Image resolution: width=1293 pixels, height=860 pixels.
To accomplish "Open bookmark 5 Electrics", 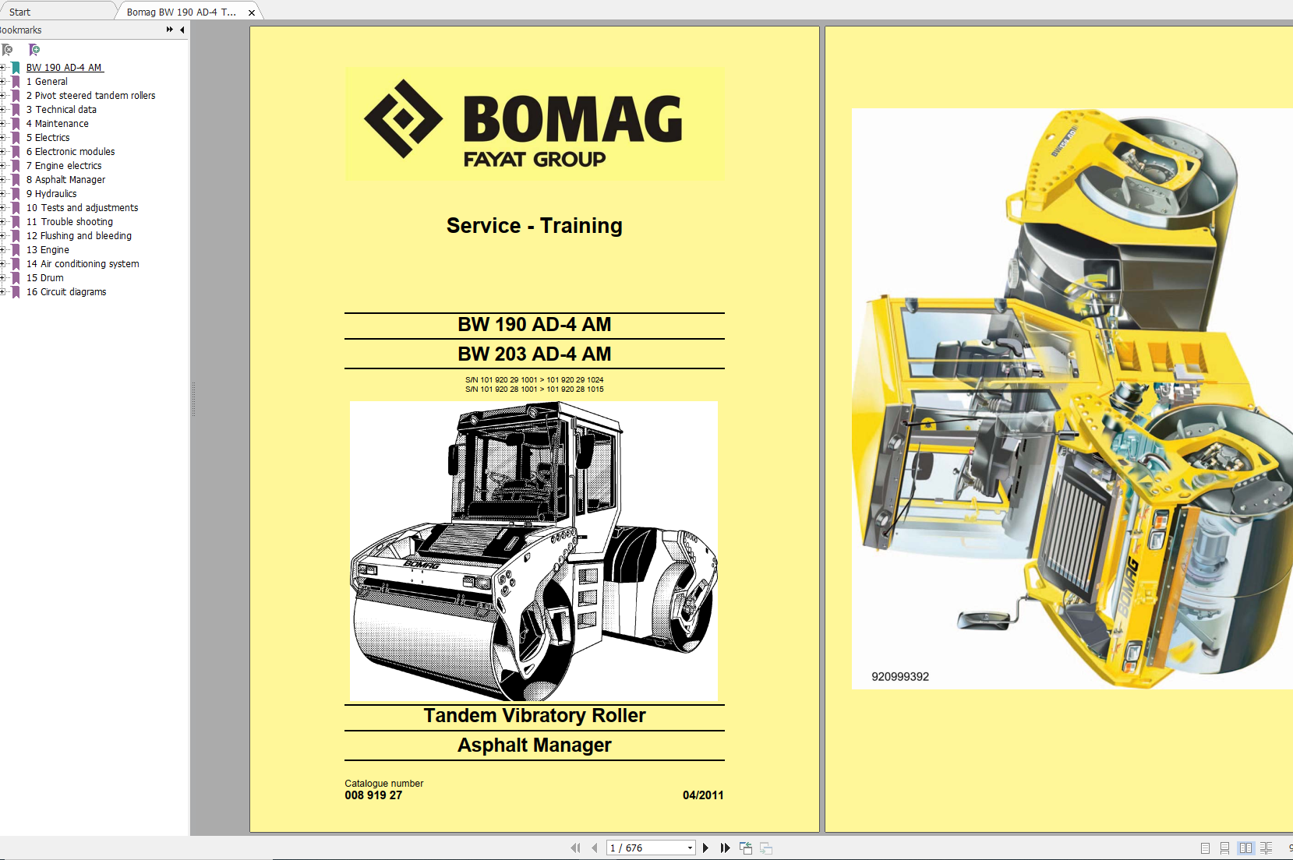I will pyautogui.click(x=48, y=138).
